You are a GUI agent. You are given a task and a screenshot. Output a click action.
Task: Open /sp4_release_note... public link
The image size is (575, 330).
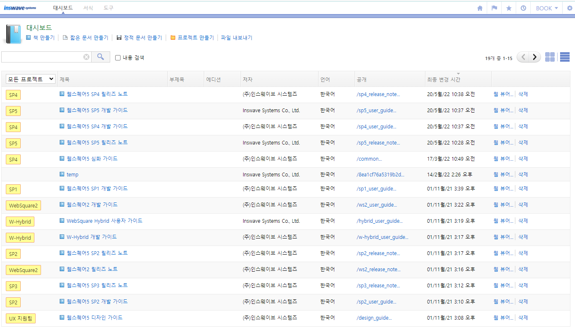[378, 94]
